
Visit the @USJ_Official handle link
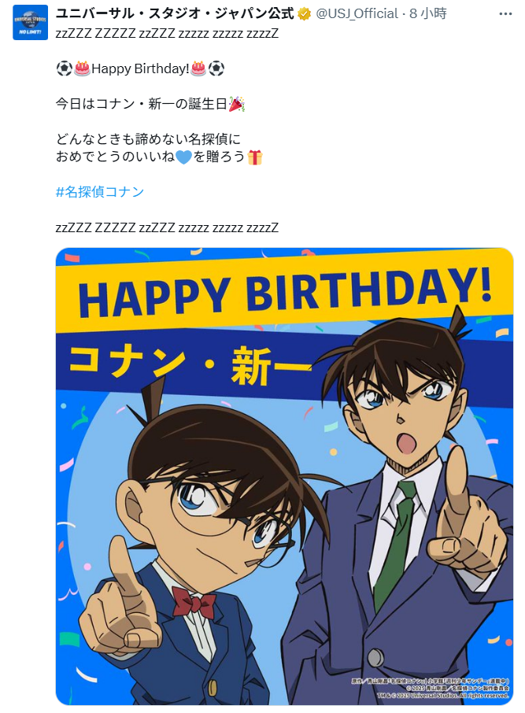(x=357, y=13)
